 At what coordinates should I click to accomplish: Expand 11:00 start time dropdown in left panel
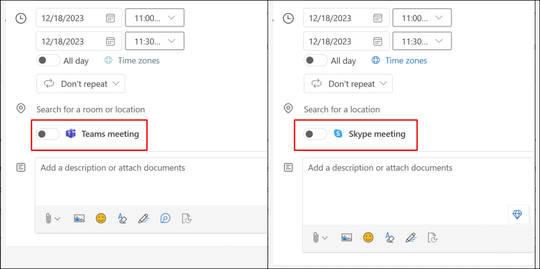point(155,17)
